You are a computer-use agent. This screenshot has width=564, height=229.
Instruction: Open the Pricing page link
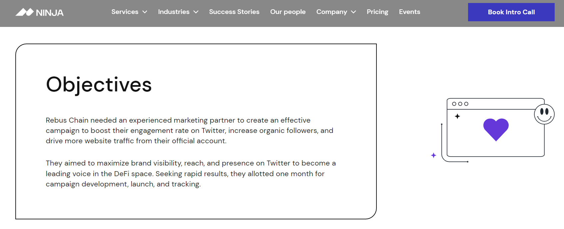377,12
